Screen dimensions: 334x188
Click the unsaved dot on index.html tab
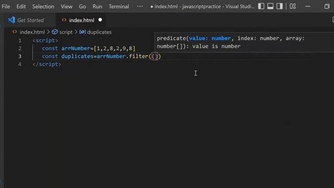coord(100,20)
